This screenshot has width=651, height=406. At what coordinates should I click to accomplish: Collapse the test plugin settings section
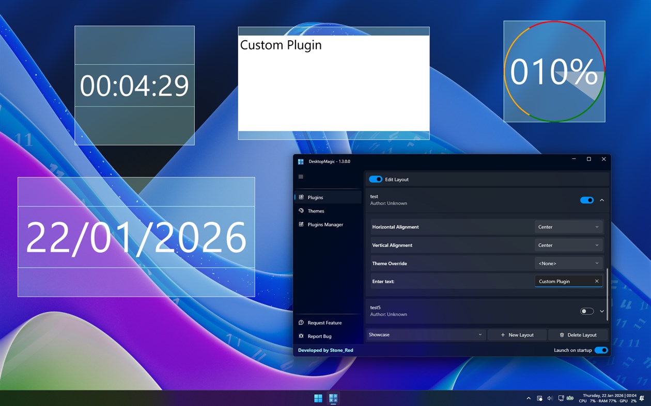tap(601, 200)
